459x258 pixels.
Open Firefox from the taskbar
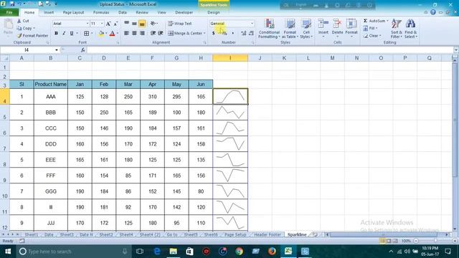tap(272, 252)
